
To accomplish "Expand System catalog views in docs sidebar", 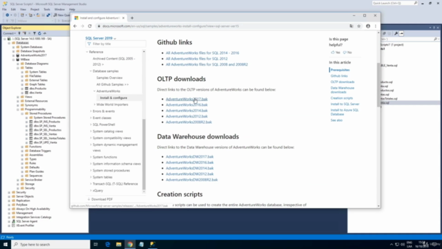I will click(x=90, y=131).
